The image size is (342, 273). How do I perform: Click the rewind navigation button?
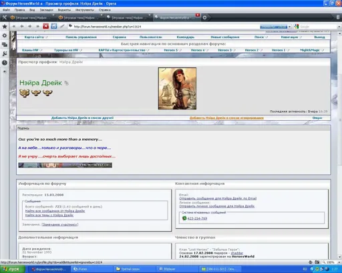[14, 26]
